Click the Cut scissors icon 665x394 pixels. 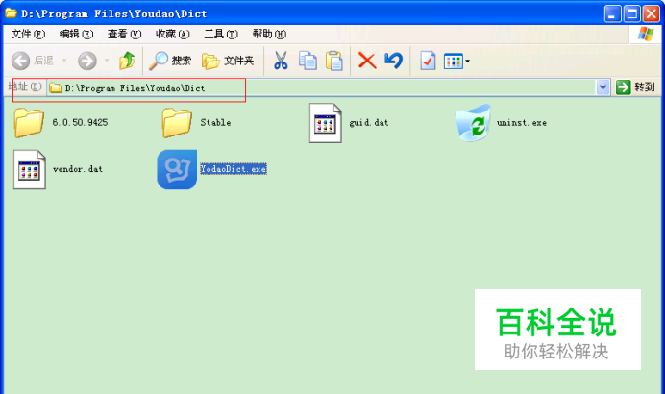click(281, 61)
